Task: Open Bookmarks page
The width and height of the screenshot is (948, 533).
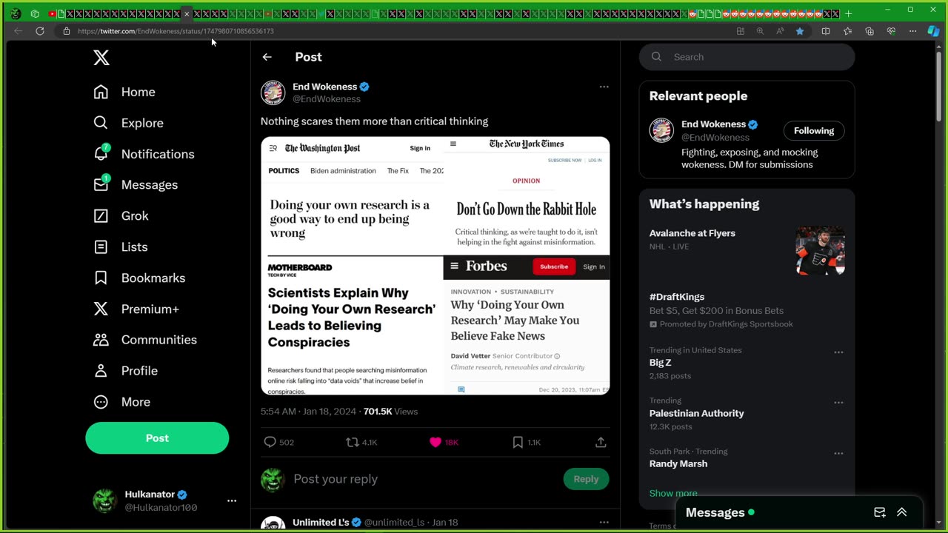Action: 139,278
